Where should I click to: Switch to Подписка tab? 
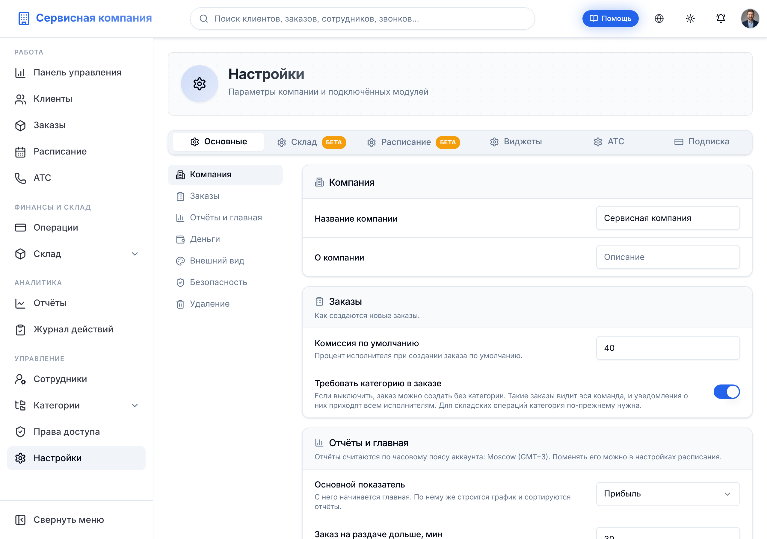tap(702, 142)
